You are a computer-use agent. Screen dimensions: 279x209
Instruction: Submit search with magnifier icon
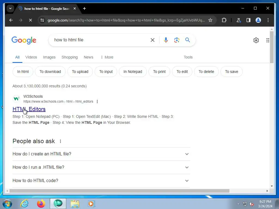pyautogui.click(x=187, y=40)
